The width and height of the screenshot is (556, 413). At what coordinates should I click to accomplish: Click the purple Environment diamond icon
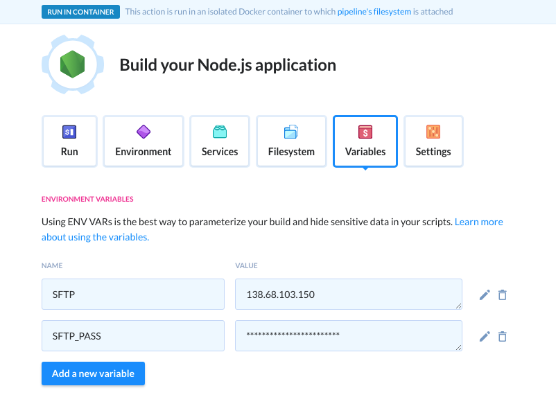point(144,132)
